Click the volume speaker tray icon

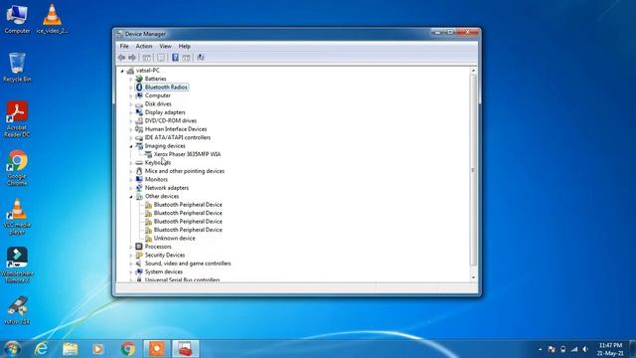pyautogui.click(x=585, y=349)
